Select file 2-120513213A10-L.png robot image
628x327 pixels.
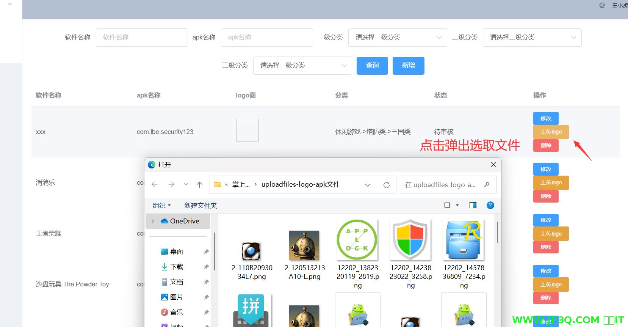(305, 255)
